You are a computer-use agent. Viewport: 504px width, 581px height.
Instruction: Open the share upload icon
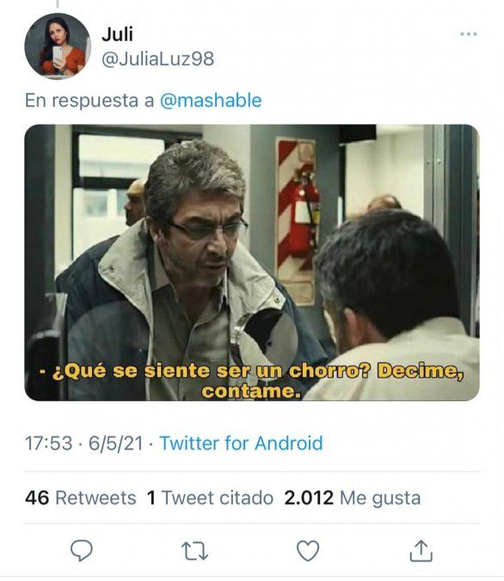421,551
